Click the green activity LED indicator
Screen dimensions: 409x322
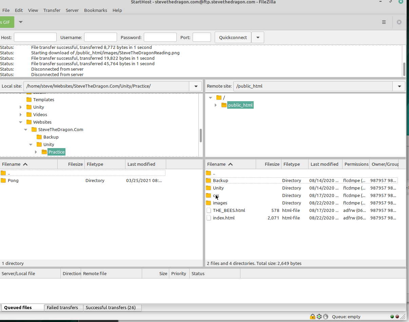coord(392,317)
